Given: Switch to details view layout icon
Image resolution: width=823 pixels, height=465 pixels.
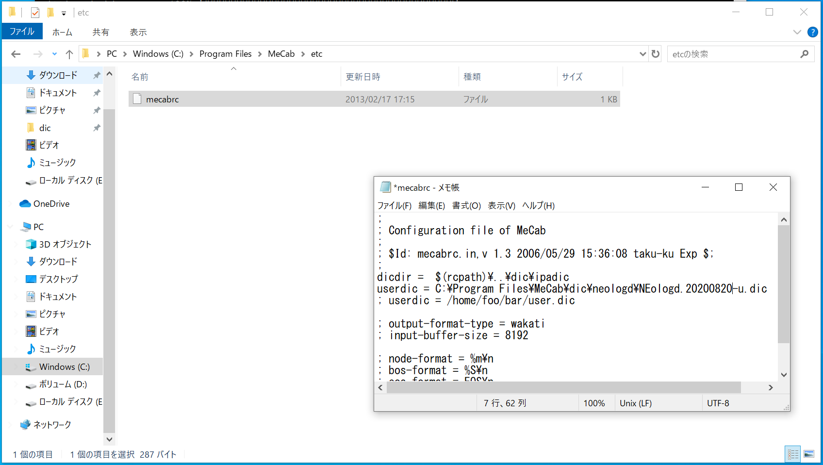Looking at the screenshot, I should tap(793, 454).
